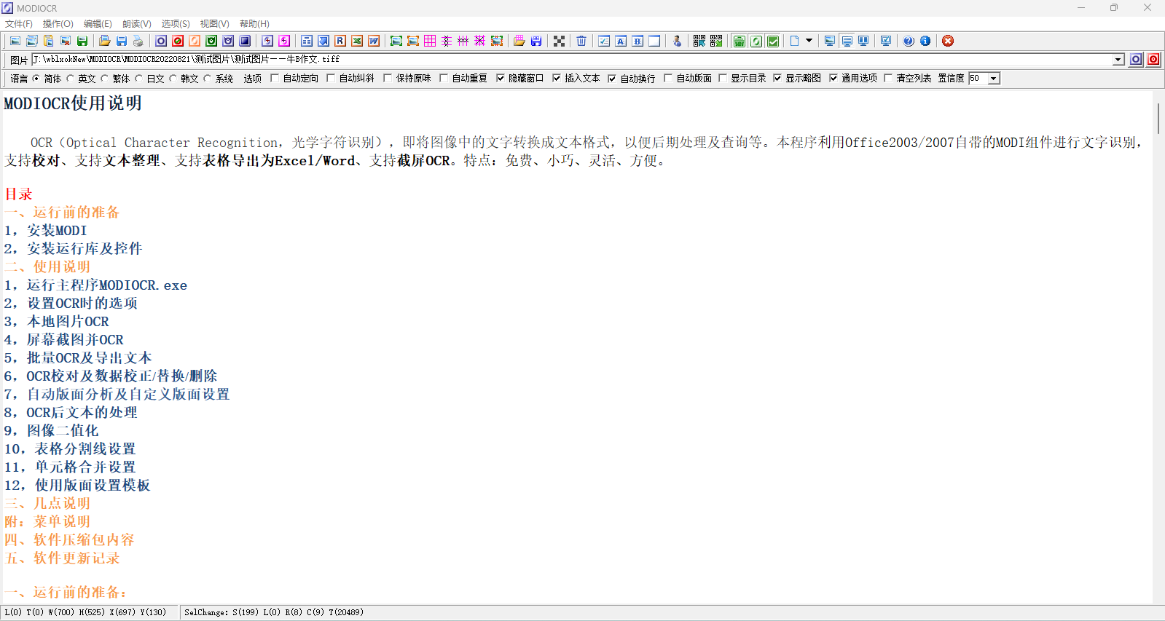This screenshot has width=1165, height=621.
Task: Click the '1, 安装MODI' contents line
Action: 45,231
